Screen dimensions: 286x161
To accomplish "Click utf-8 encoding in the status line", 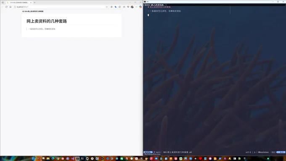I will tap(248, 152).
